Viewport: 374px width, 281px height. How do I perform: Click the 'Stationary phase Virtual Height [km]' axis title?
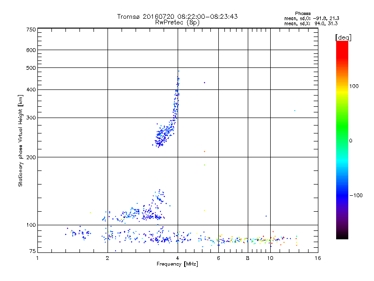21,140
